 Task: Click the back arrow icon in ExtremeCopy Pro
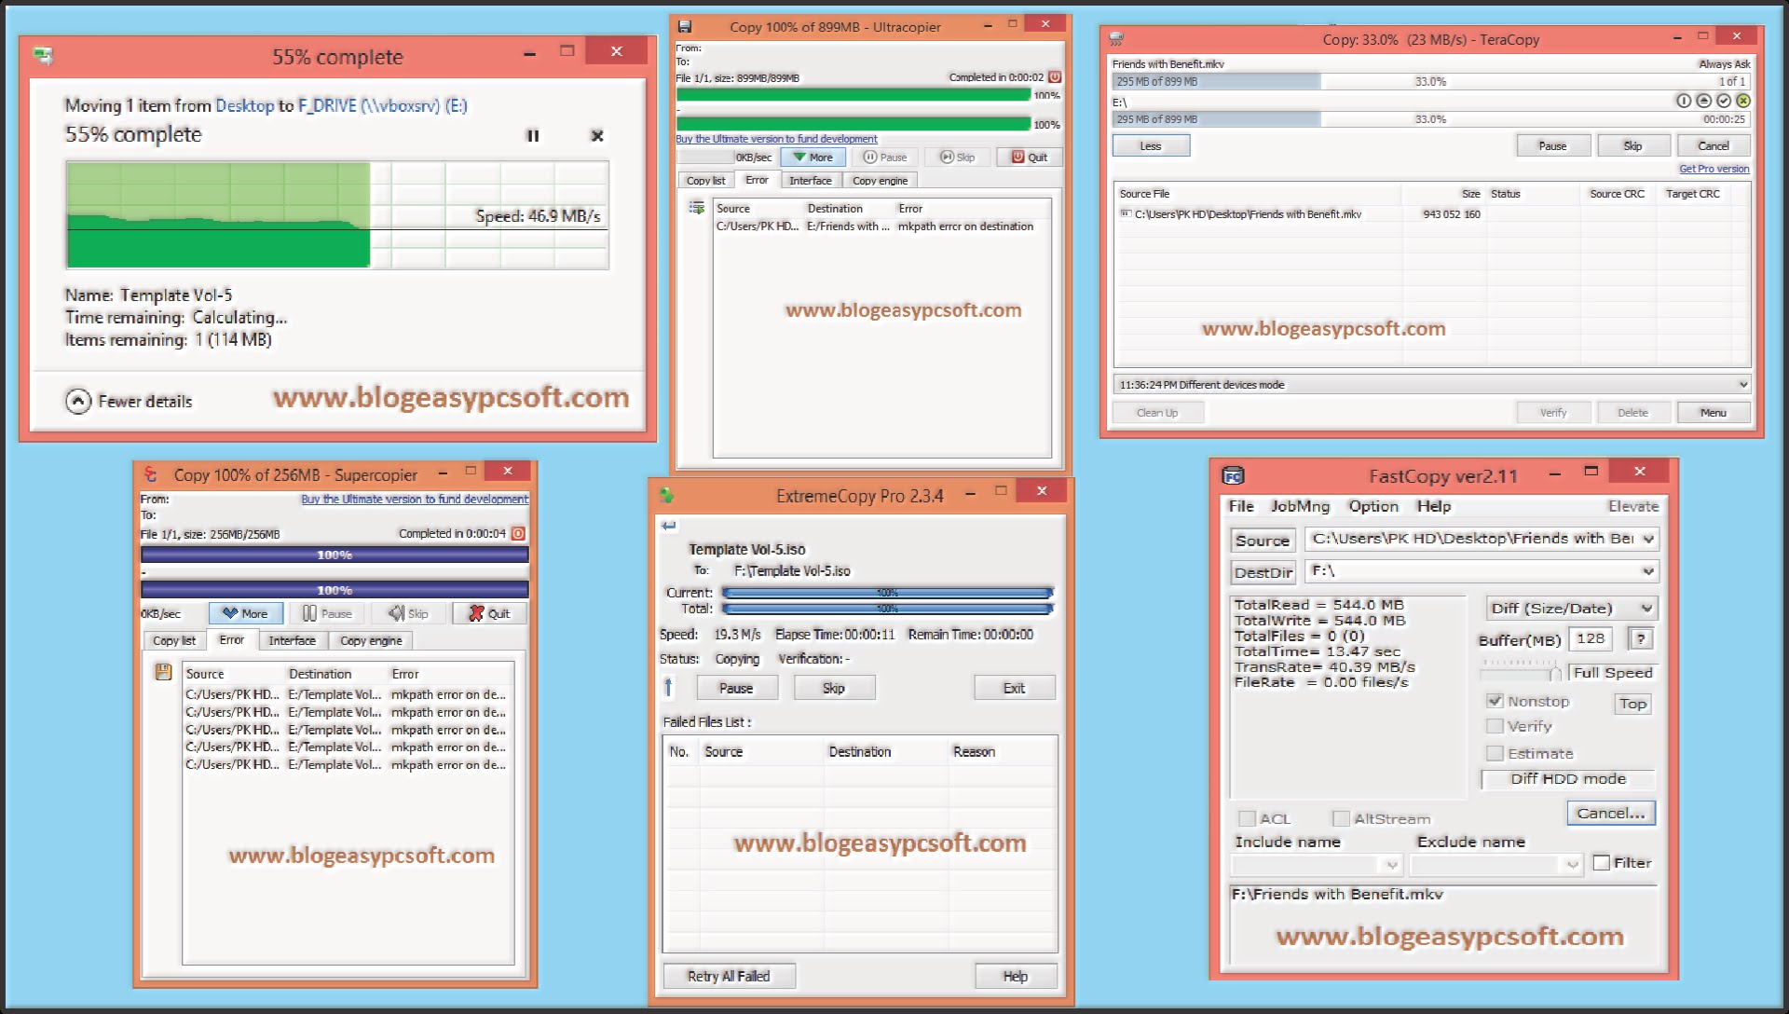668,526
